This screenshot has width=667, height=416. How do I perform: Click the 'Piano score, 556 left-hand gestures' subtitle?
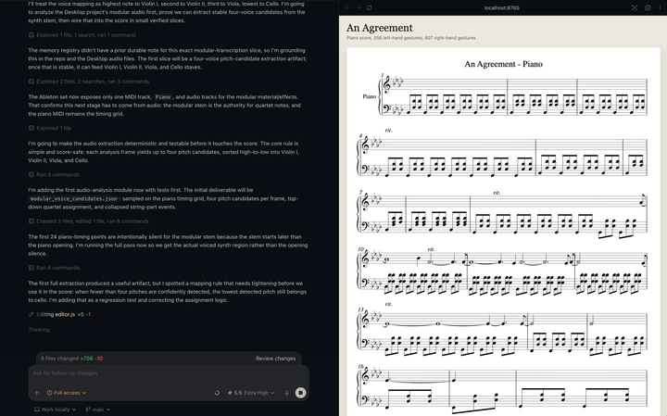(x=411, y=38)
